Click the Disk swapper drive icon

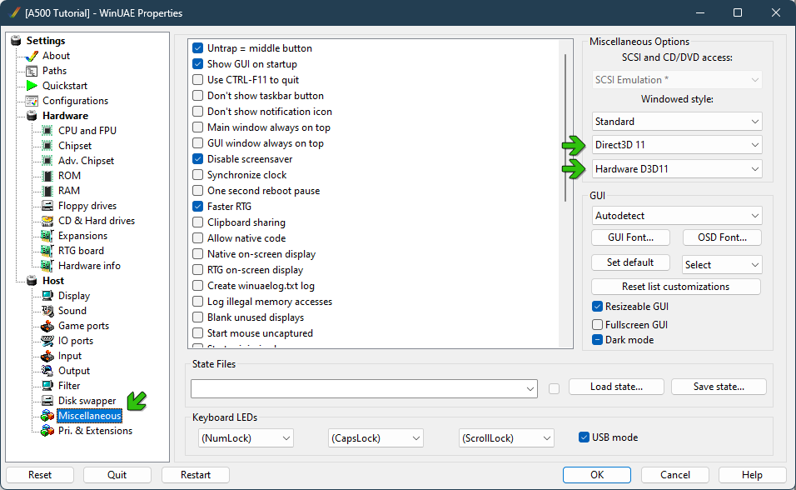[x=47, y=401]
